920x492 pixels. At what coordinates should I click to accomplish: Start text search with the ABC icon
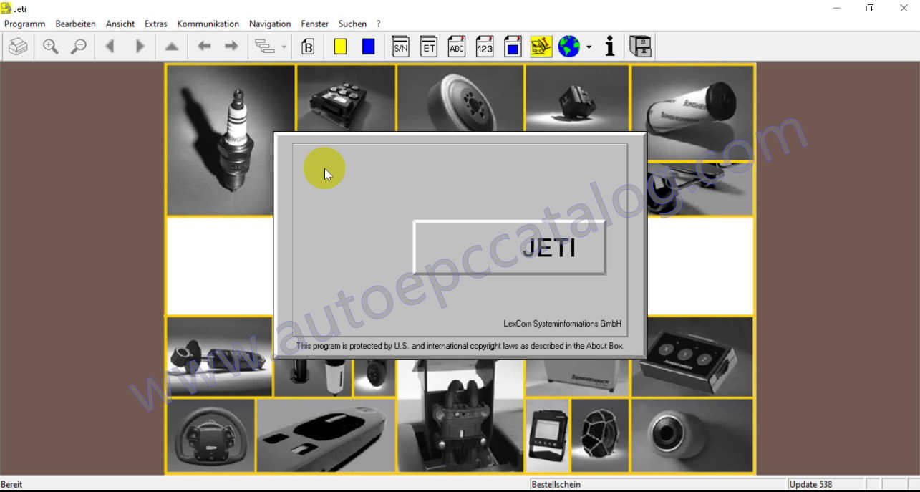456,46
